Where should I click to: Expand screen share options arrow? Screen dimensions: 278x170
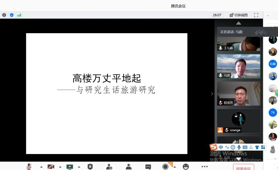[79, 167]
